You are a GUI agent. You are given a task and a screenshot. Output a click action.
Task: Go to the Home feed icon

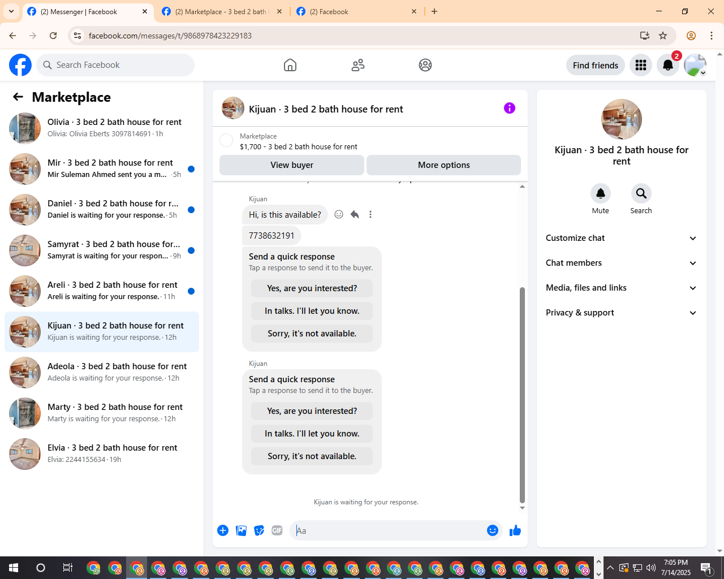click(x=290, y=65)
